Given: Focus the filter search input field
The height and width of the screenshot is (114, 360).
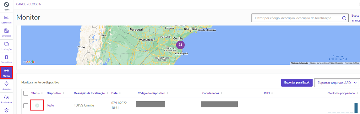Looking at the screenshot, I should pyautogui.click(x=296, y=18).
